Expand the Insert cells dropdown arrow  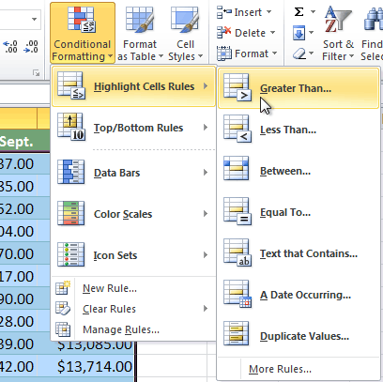[269, 12]
